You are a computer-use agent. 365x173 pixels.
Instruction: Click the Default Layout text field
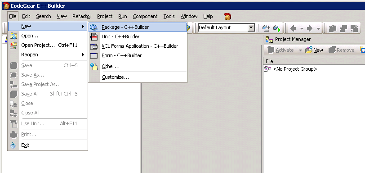223,28
